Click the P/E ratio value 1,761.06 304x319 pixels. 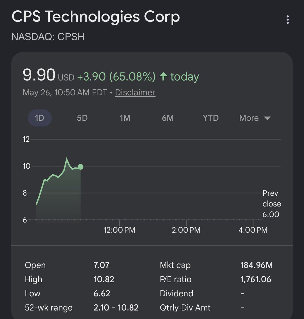click(x=256, y=279)
